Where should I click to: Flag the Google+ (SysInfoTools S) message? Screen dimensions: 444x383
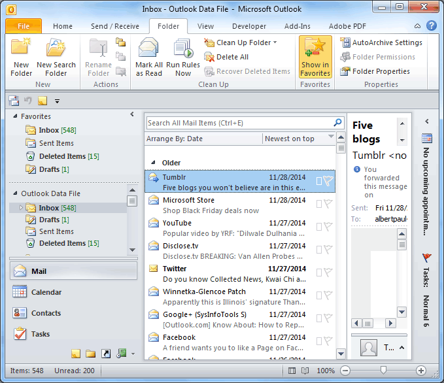click(x=328, y=318)
